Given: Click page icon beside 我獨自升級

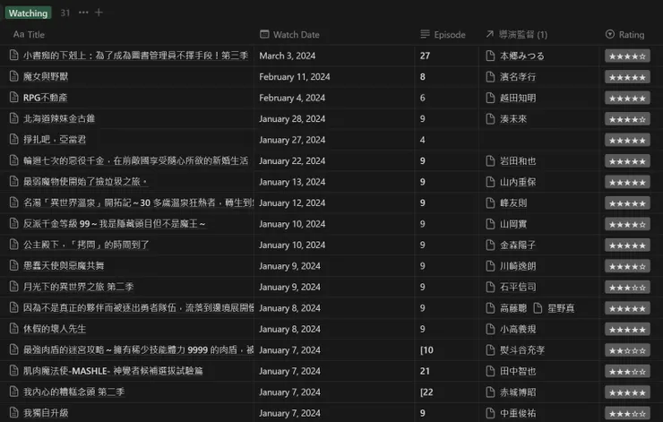Looking at the screenshot, I should coord(14,413).
